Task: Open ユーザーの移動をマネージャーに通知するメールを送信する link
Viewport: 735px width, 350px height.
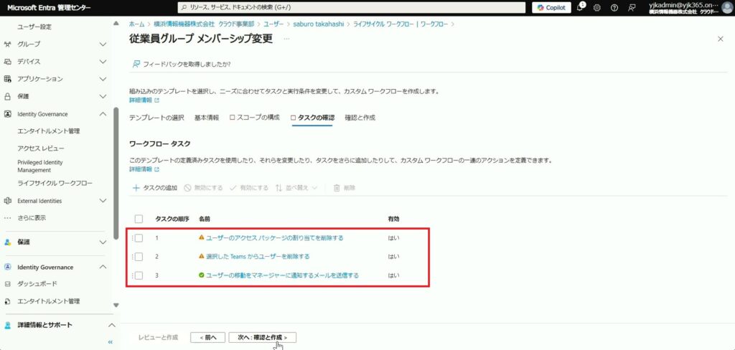Action: (282, 275)
